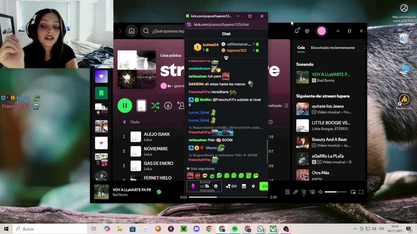417x234 pixels.
Task: Click BotRix username in chat
Action: click(x=205, y=100)
